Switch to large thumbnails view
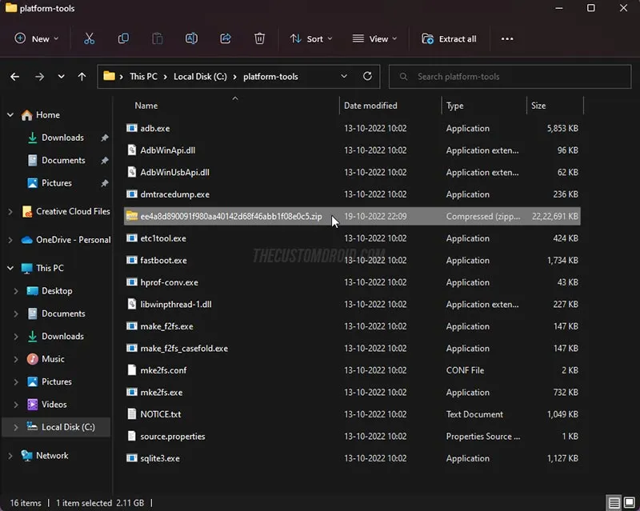 point(629,503)
